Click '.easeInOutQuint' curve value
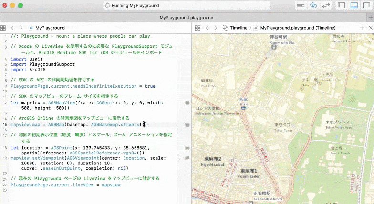Screen dimensions: 374x204 60,168
